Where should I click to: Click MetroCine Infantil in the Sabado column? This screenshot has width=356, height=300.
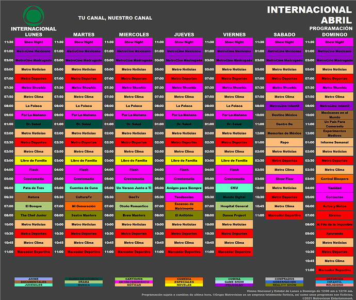(284, 106)
